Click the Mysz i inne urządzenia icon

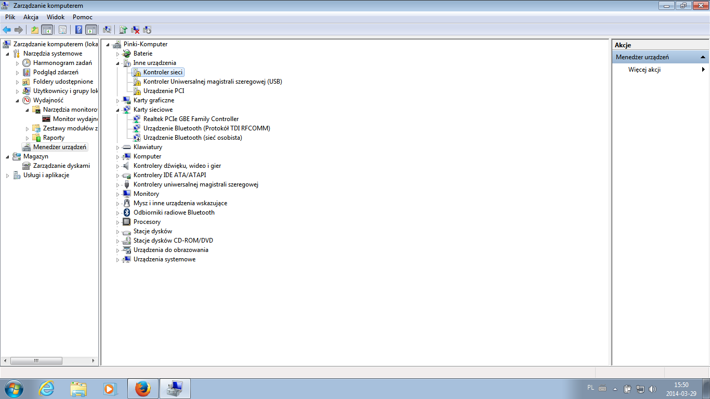tap(127, 203)
